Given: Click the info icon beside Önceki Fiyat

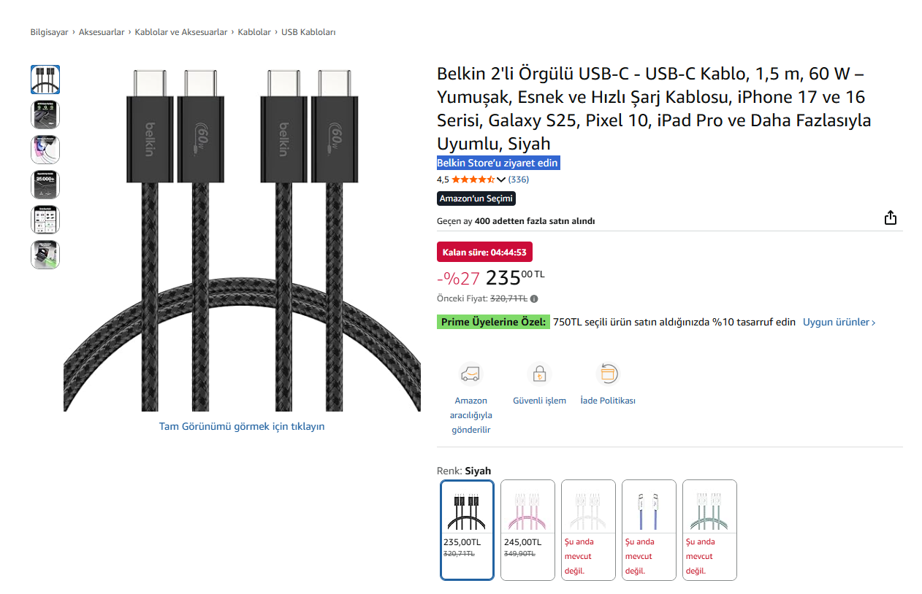Looking at the screenshot, I should coord(534,298).
